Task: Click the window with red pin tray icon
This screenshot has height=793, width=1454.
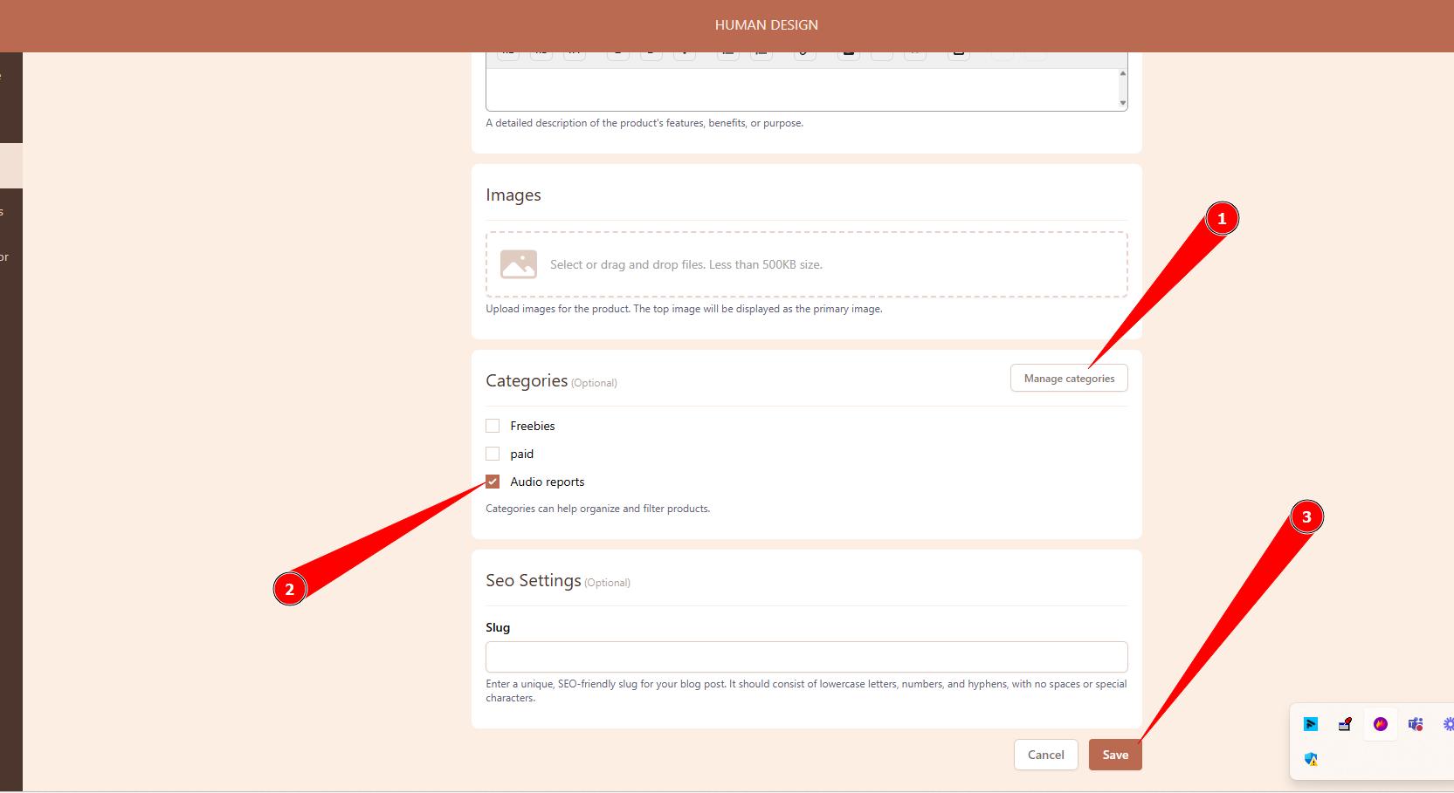Action: [1345, 724]
